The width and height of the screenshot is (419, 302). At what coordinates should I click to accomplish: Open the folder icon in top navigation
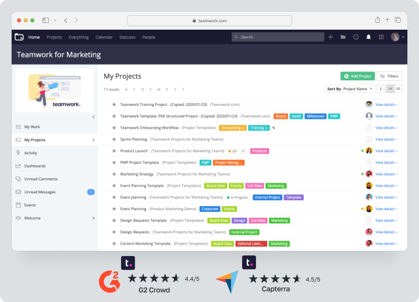coord(343,37)
